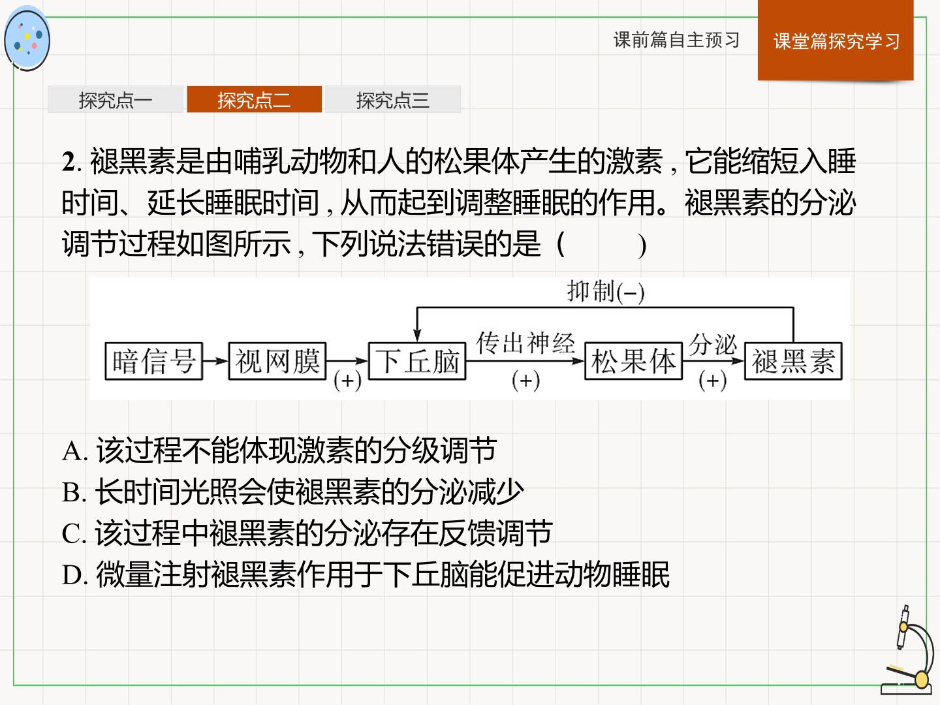
Task: Choose answer option C about 反馈调节
Action: pos(307,533)
